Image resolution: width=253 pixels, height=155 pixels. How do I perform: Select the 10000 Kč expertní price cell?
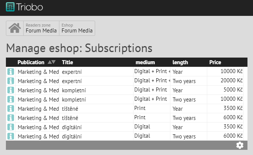(x=225, y=72)
